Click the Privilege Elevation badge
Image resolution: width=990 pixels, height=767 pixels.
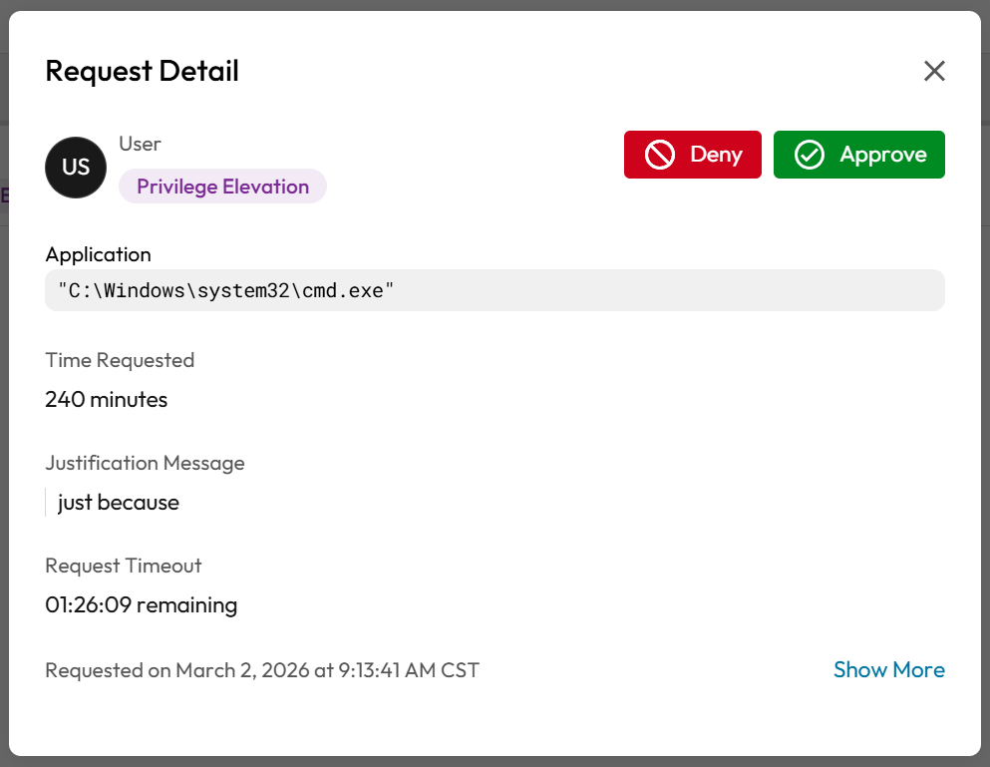point(222,187)
